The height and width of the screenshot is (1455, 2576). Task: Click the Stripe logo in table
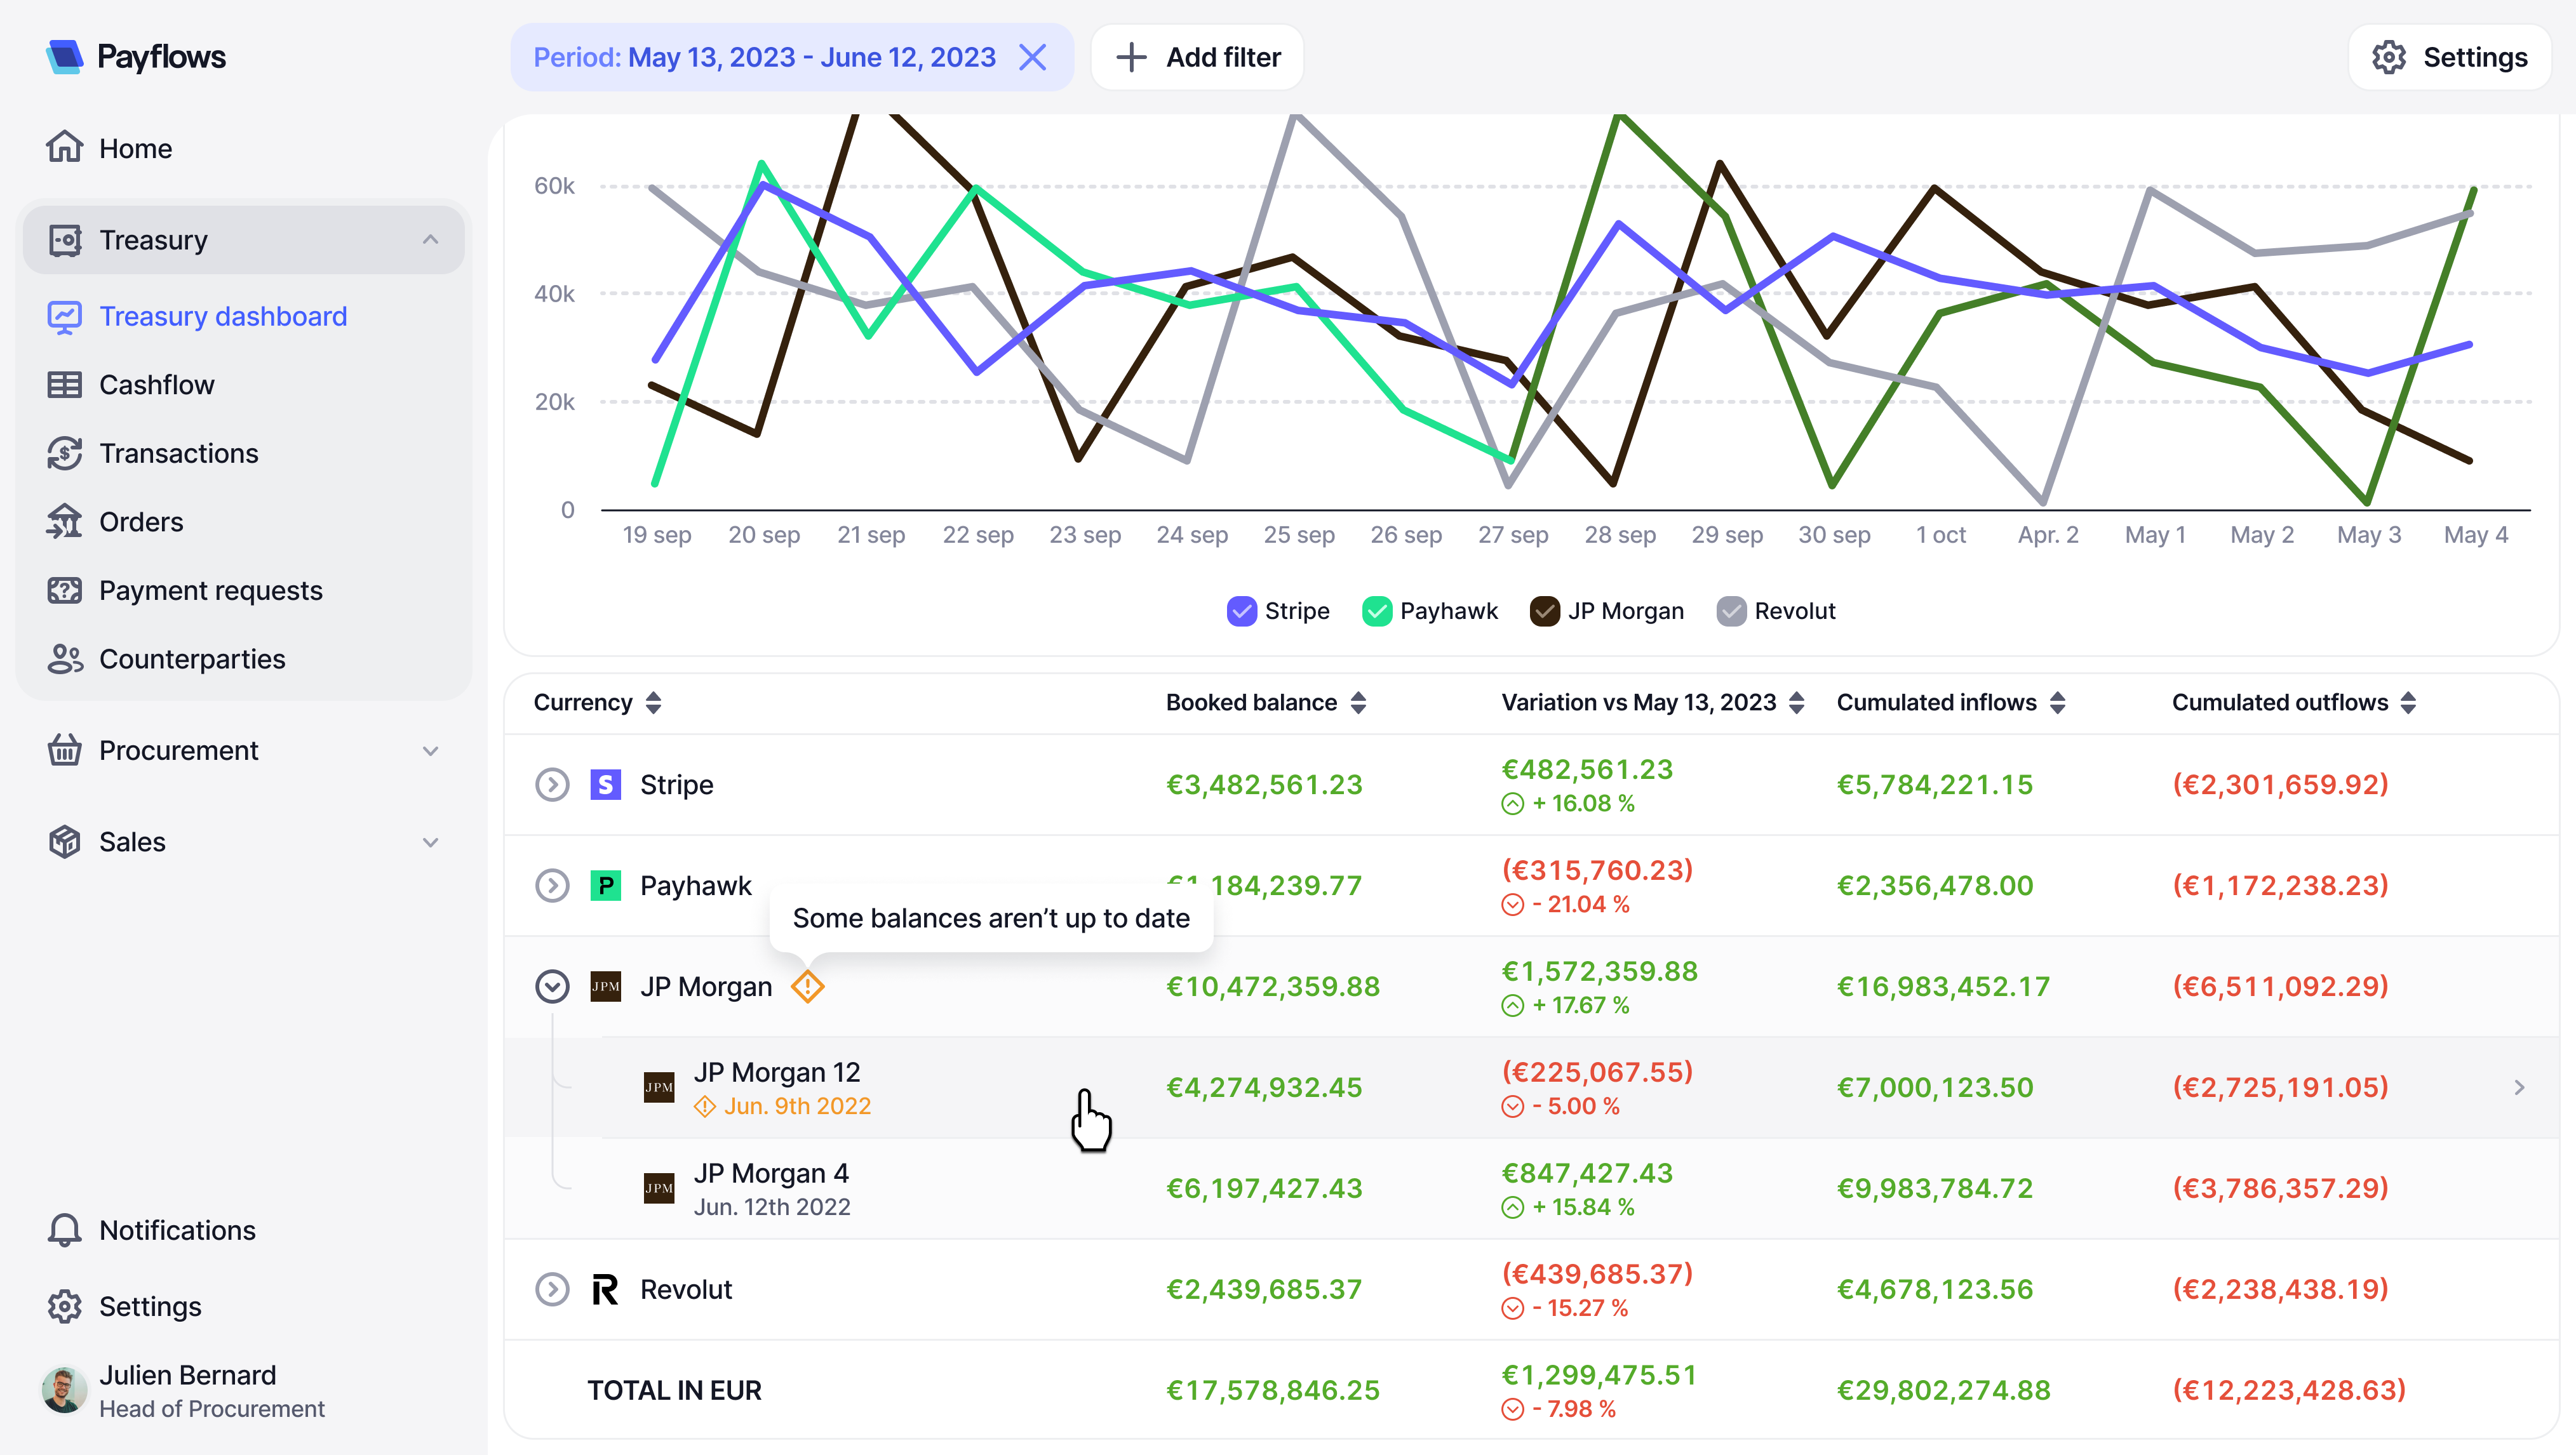click(606, 785)
